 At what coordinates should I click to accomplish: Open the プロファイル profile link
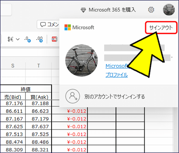click(117, 75)
